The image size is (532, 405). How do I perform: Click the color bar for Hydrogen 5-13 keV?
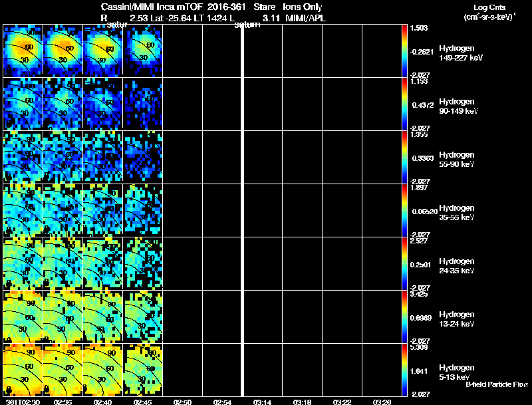pyautogui.click(x=404, y=370)
